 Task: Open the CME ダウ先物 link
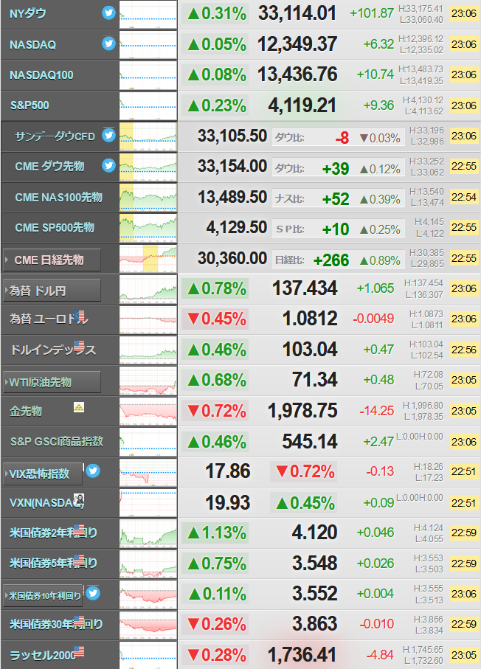point(49,166)
